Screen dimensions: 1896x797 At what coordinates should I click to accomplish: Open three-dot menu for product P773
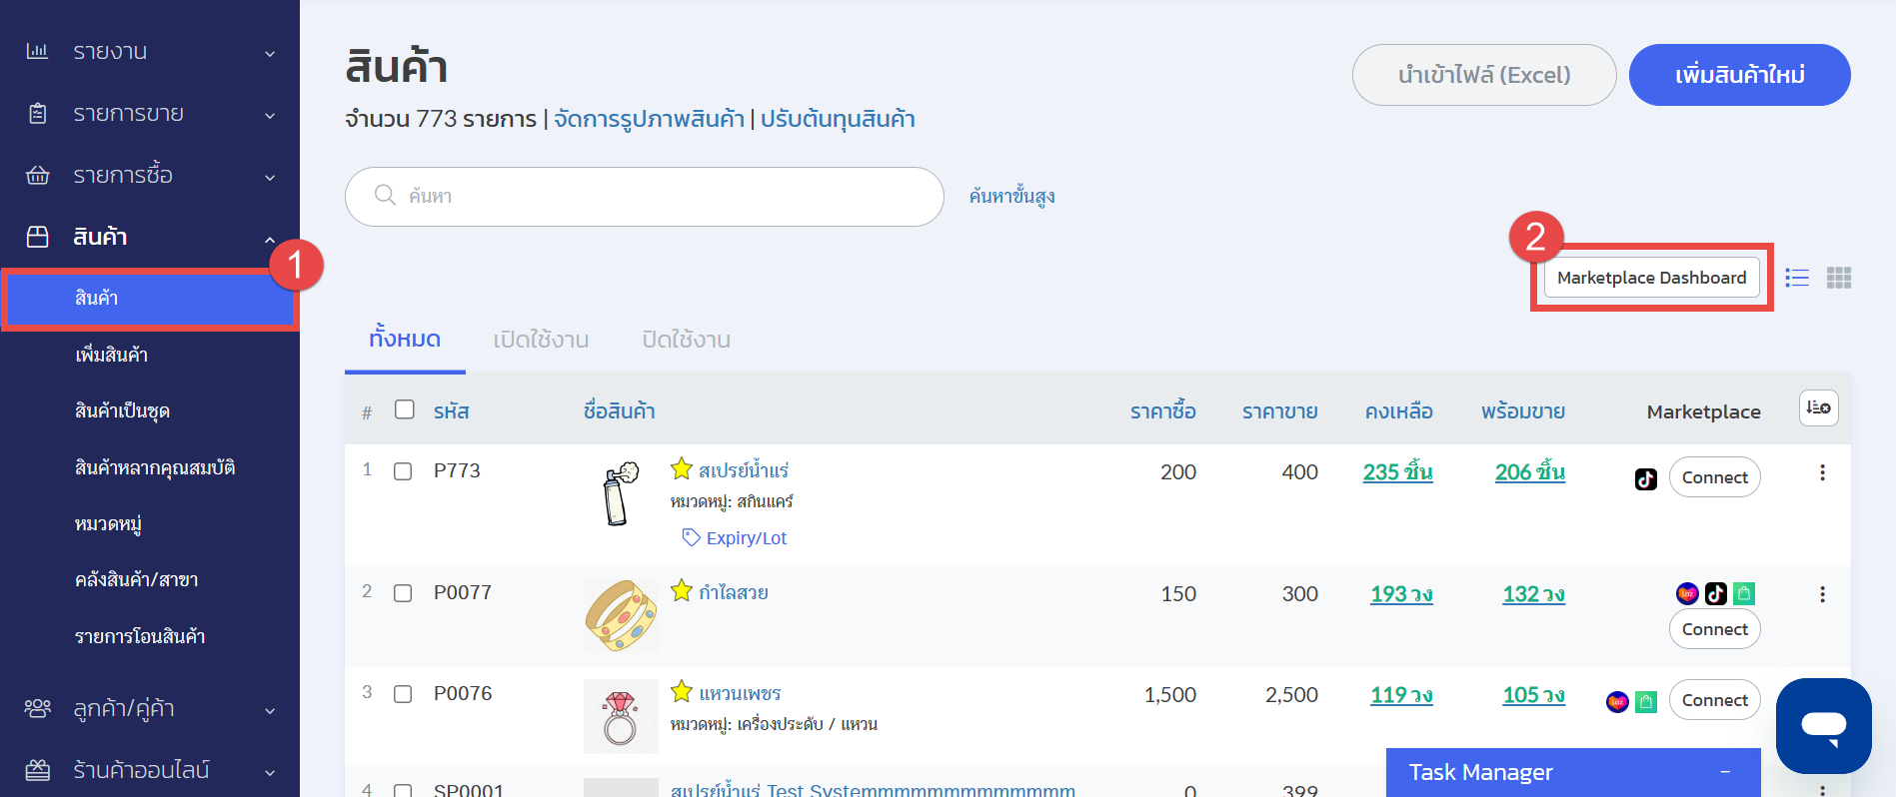click(x=1822, y=472)
